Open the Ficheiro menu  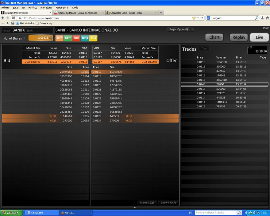coord(5,8)
